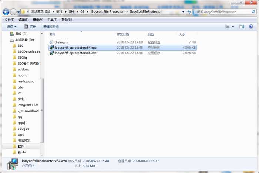This screenshot has height=173, width=259.
Task: Select 本地磁盘 (D:) in navigation tree
Action: pyautogui.click(x=21, y=40)
